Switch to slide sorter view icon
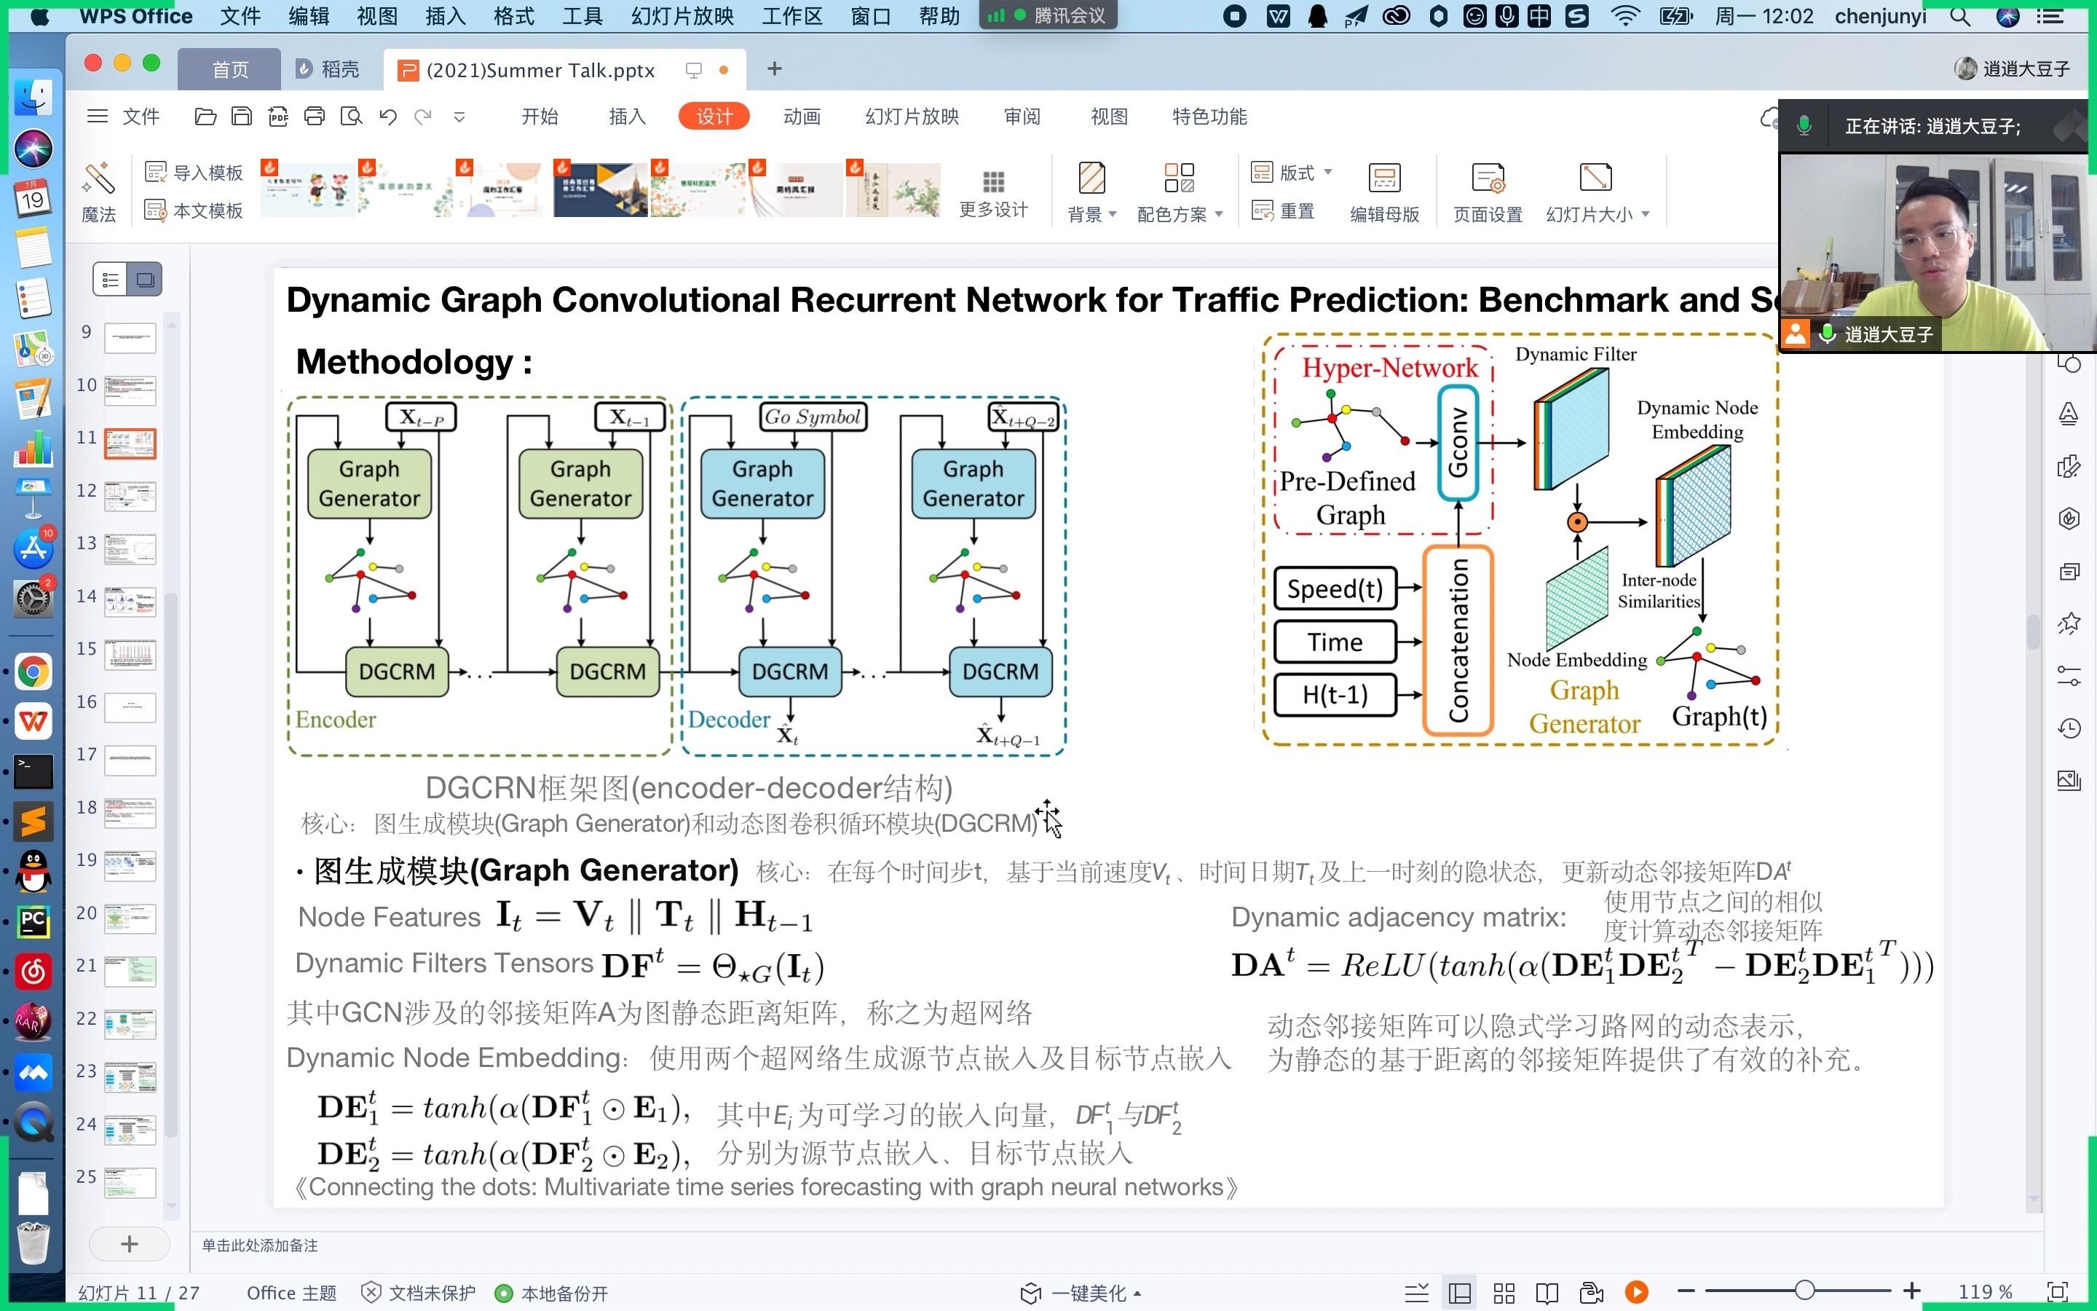This screenshot has height=1311, width=2097. pos(1504,1293)
